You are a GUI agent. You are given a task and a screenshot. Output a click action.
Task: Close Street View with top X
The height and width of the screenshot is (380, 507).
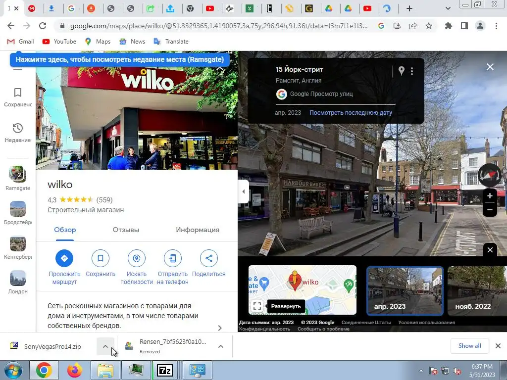490,67
